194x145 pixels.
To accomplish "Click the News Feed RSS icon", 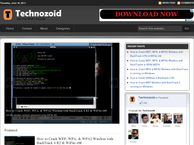I will tap(160, 3).
